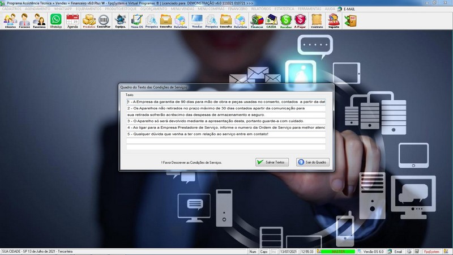Open the Finanças toolbar icon

coord(257,21)
